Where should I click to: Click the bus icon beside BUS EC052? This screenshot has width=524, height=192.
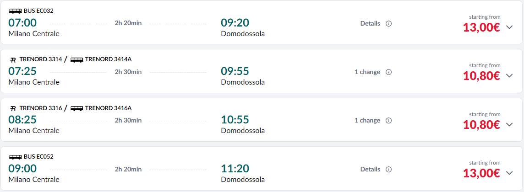16,157
